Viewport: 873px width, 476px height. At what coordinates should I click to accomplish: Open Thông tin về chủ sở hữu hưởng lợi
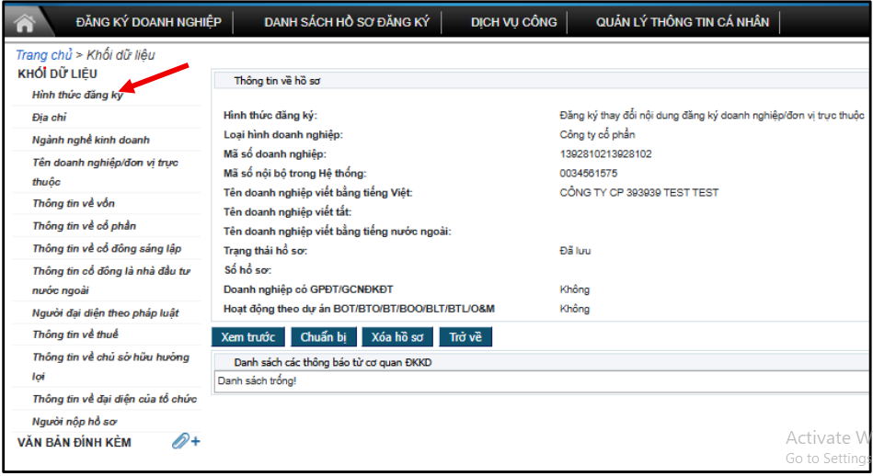[x=110, y=367]
